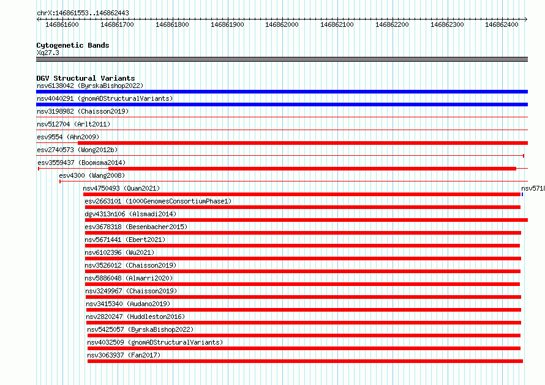Select the red nsv3415340 variant bar
The height and width of the screenshot is (385, 545).
click(304, 310)
